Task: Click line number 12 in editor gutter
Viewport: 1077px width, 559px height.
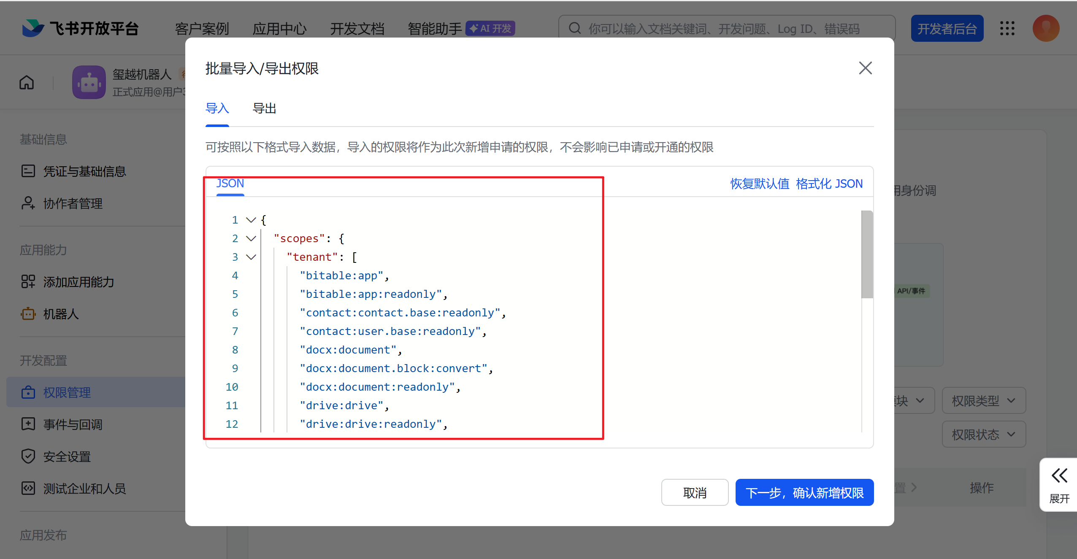Action: [x=232, y=424]
